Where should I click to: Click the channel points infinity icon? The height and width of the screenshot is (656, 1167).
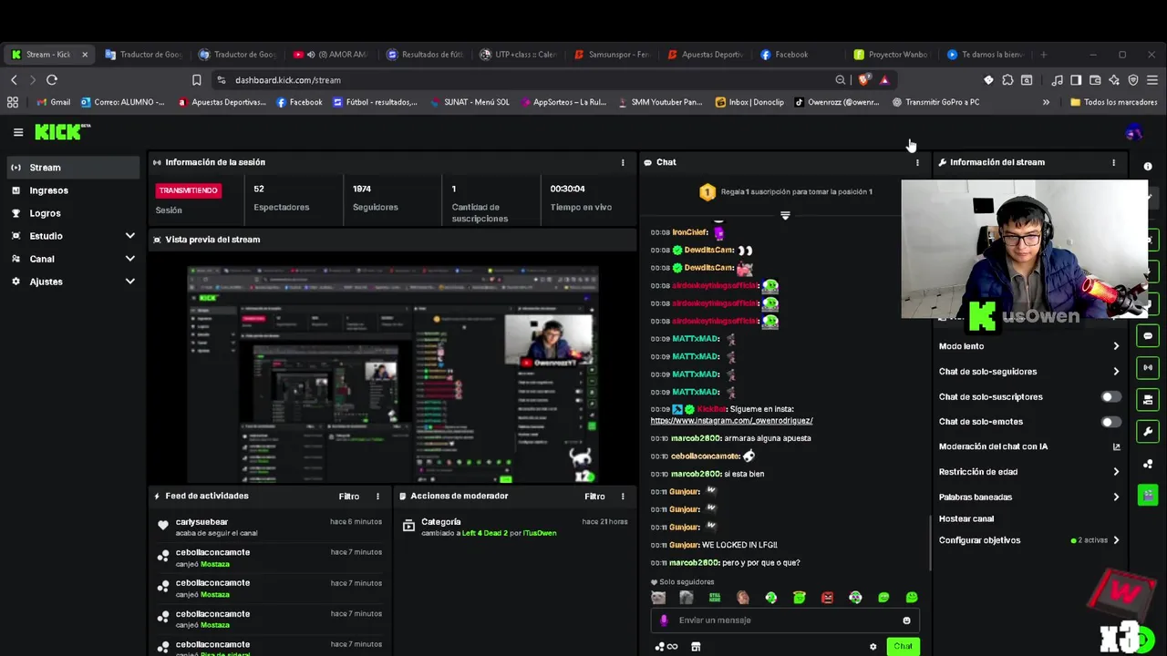coord(666,647)
